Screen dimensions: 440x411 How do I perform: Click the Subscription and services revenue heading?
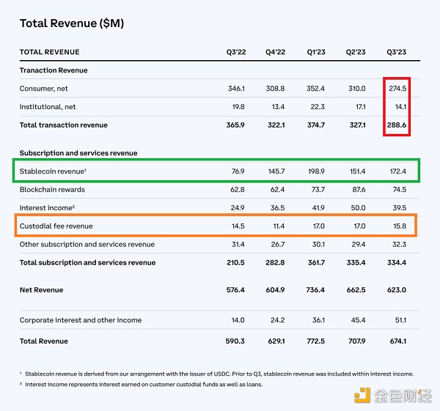click(x=78, y=153)
